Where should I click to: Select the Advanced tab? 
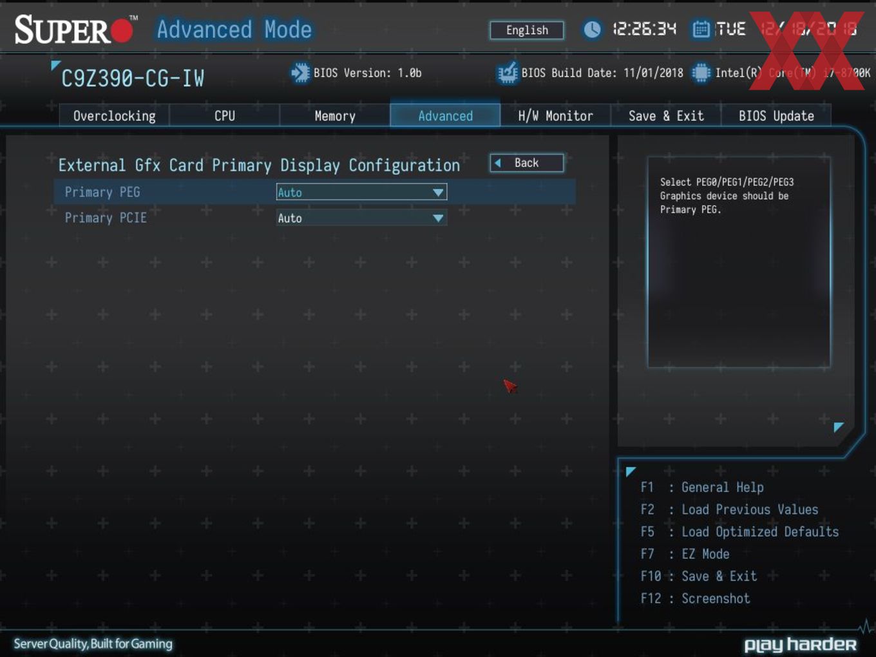click(x=445, y=116)
